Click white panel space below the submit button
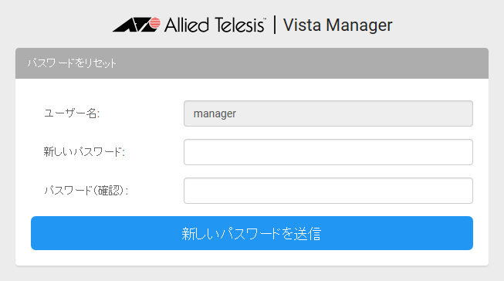 [252, 258]
